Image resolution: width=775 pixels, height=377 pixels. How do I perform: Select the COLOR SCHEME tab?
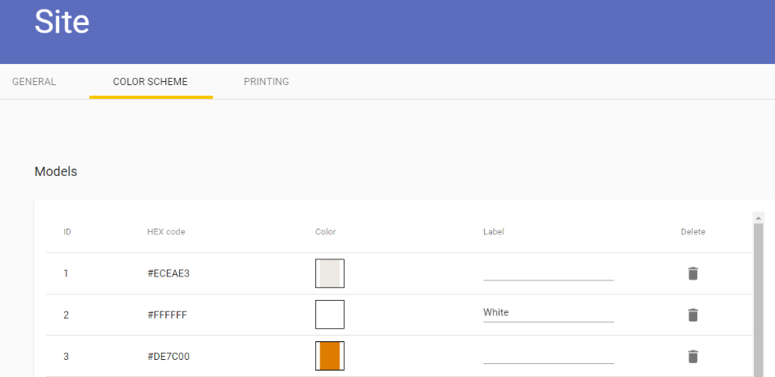click(x=150, y=82)
